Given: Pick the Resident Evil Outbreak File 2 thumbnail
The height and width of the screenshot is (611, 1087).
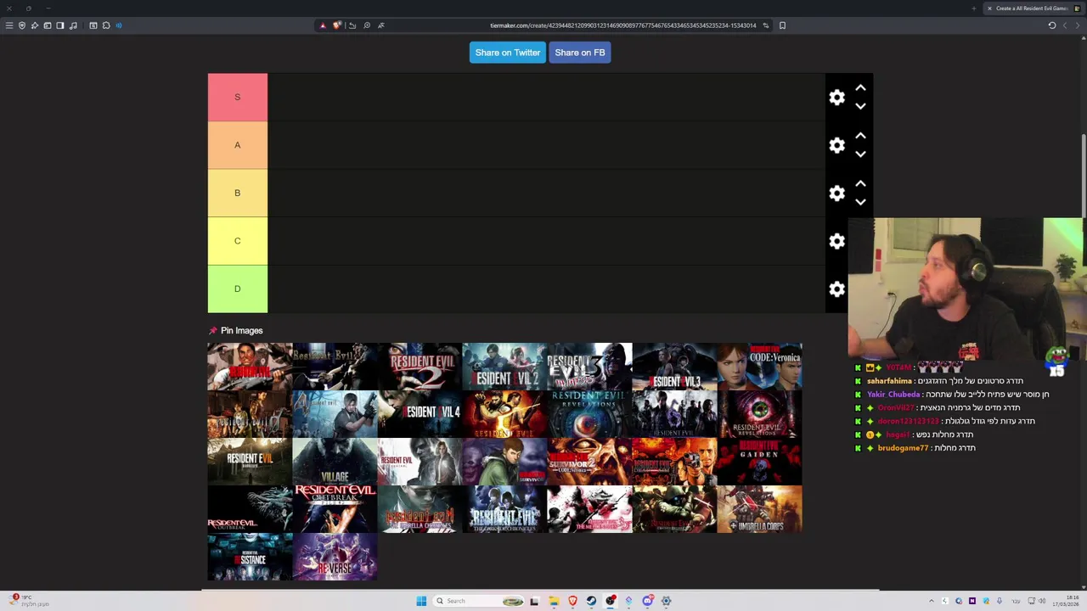Looking at the screenshot, I should 335,509.
